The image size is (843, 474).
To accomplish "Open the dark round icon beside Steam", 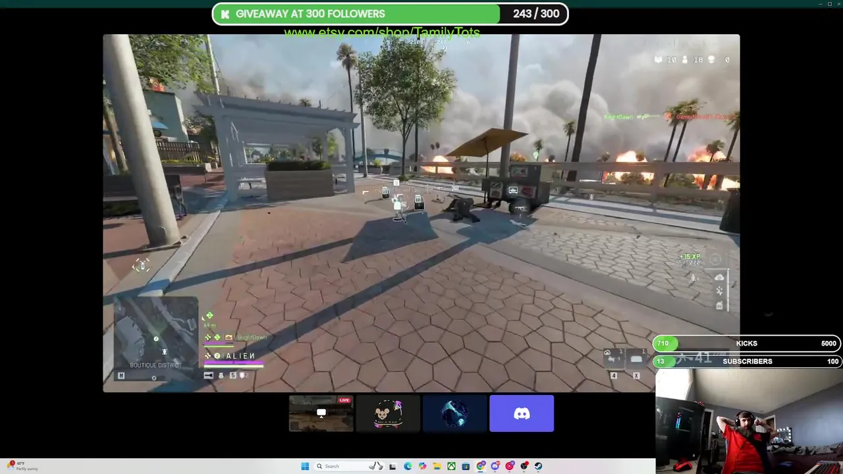I will point(524,466).
